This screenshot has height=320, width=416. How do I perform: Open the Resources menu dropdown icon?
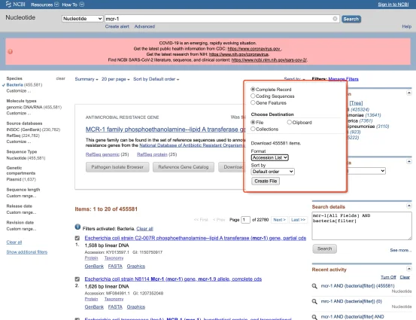[x=56, y=5]
